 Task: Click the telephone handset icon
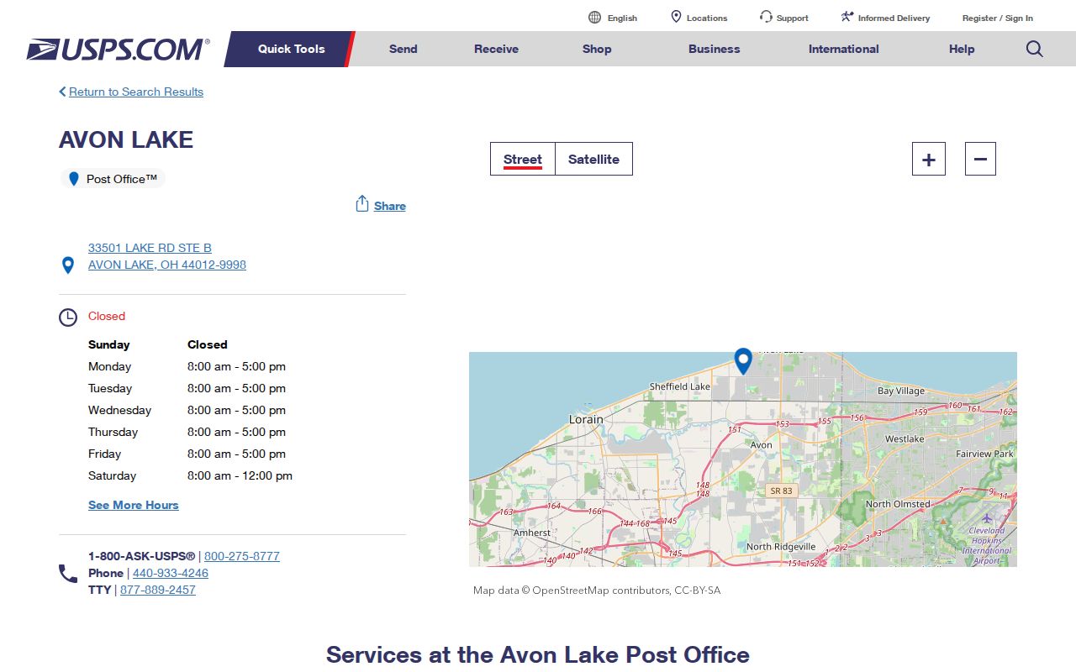pos(68,574)
